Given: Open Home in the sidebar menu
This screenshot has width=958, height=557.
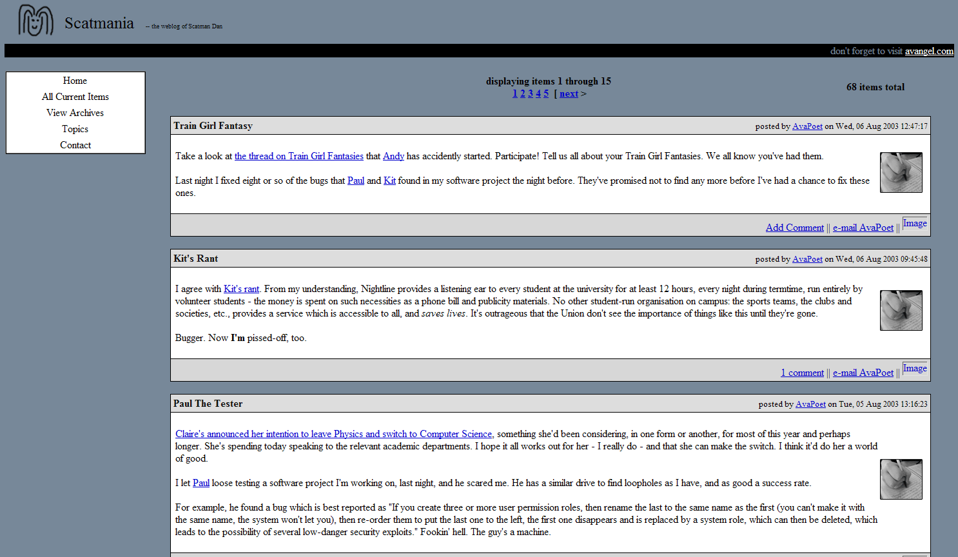Looking at the screenshot, I should pyautogui.click(x=75, y=81).
